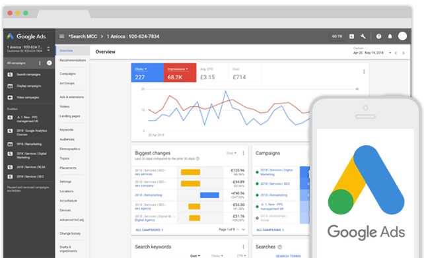Go to the next page with the down chevron
Image resolution: width=424 pixels, height=258 pixels.
[243, 230]
